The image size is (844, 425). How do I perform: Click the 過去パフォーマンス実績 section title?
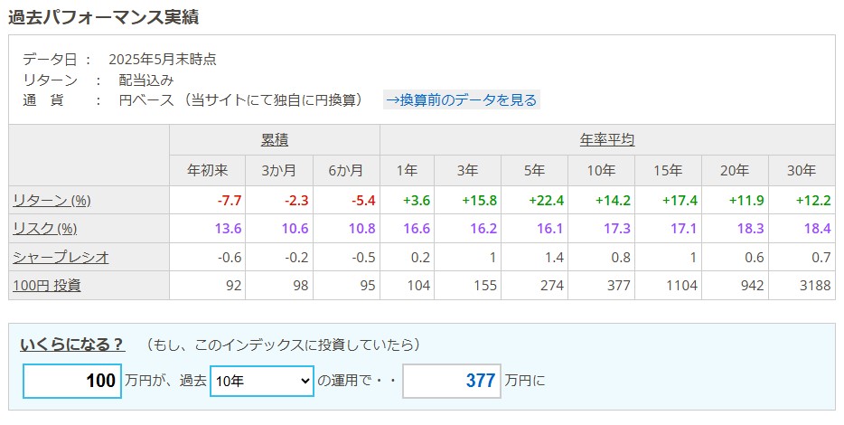pos(104,17)
